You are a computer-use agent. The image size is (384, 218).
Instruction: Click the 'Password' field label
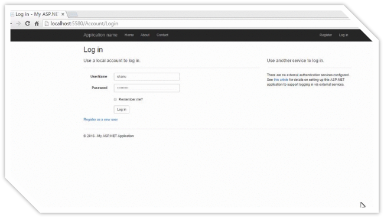pos(99,88)
